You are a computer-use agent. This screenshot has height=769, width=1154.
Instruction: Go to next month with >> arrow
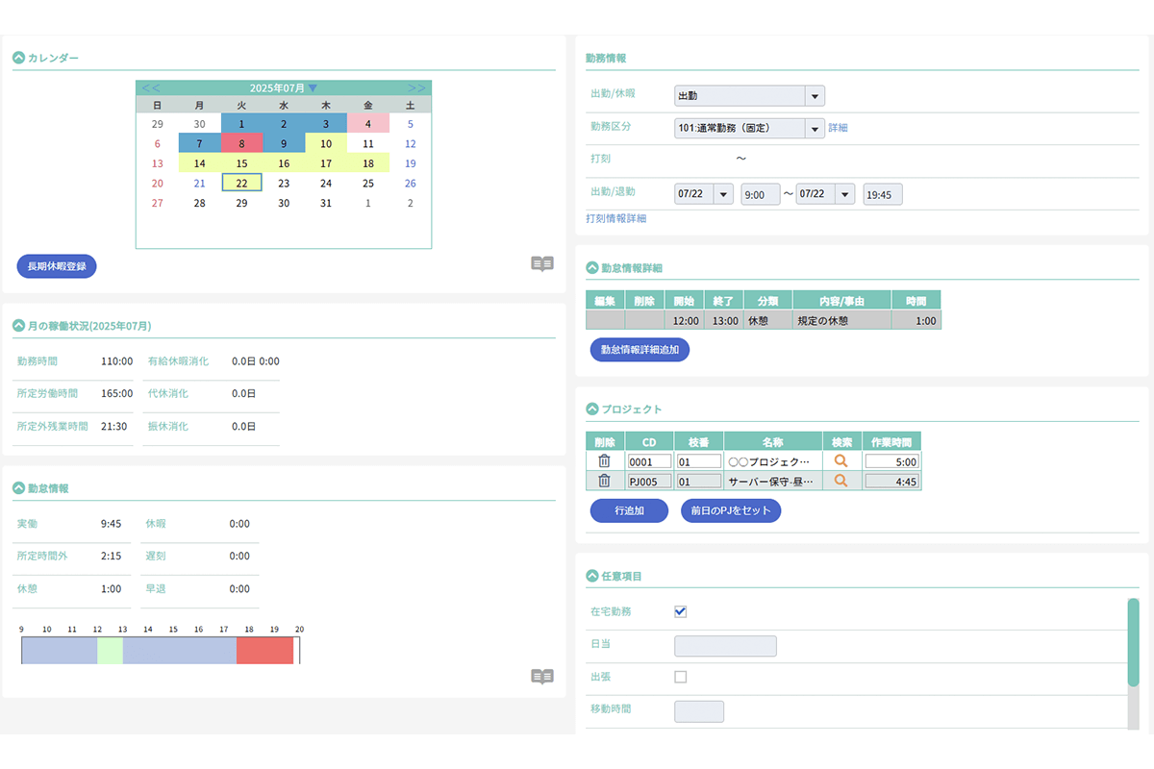coord(416,87)
